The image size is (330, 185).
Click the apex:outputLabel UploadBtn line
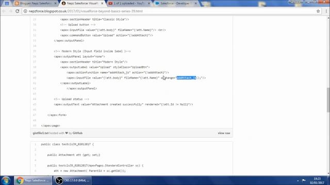coord(105,67)
